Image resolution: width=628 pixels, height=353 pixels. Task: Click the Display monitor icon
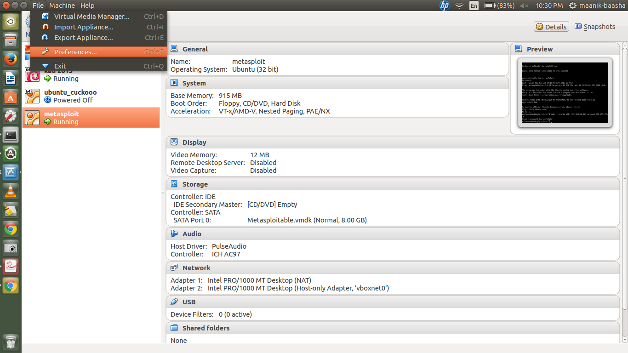(x=174, y=142)
